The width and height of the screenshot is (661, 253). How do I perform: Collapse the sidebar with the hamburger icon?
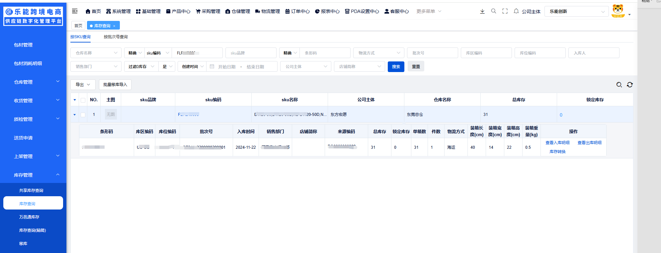coord(75,11)
